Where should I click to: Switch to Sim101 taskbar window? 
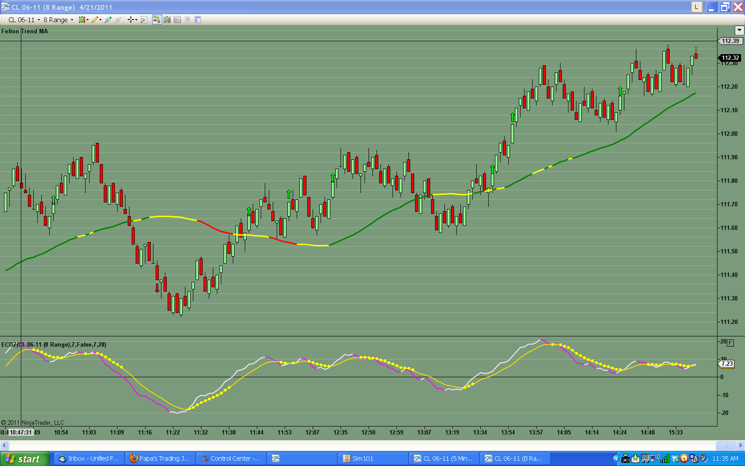tap(373, 458)
